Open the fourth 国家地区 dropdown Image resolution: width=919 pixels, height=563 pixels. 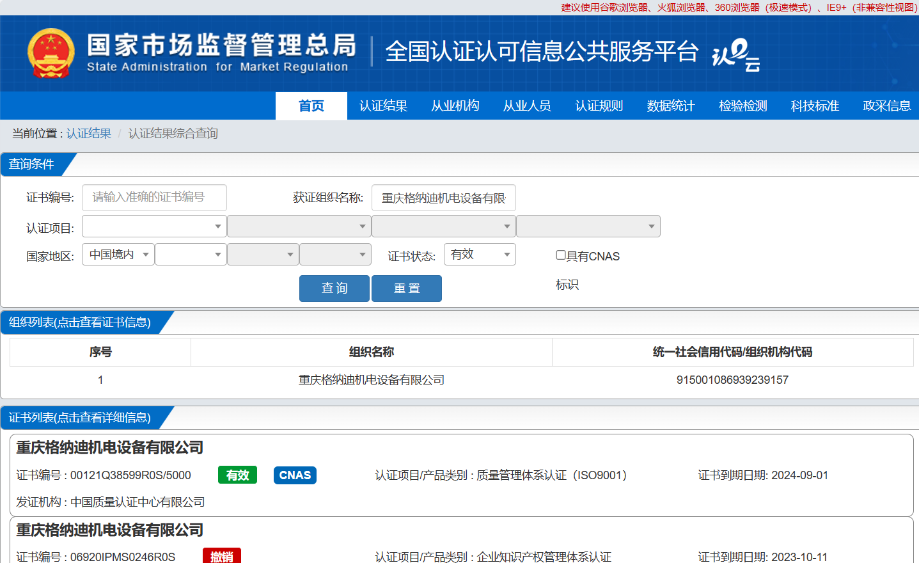point(335,255)
